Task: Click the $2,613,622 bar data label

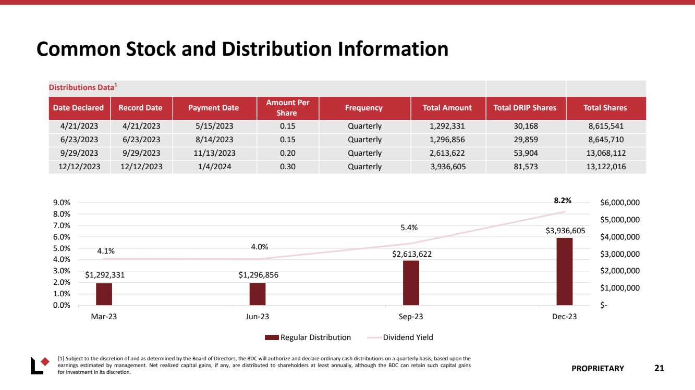Action: pyautogui.click(x=412, y=254)
